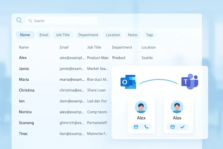This screenshot has height=149, width=223.
Task: Click the Mannche F... job title cell
Action: (x=97, y=133)
